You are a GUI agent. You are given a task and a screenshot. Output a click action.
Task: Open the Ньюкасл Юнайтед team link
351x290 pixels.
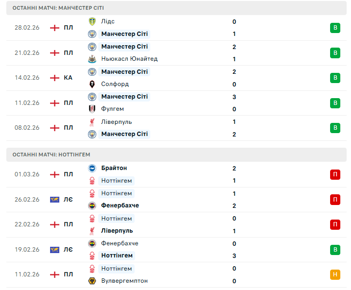click(129, 59)
